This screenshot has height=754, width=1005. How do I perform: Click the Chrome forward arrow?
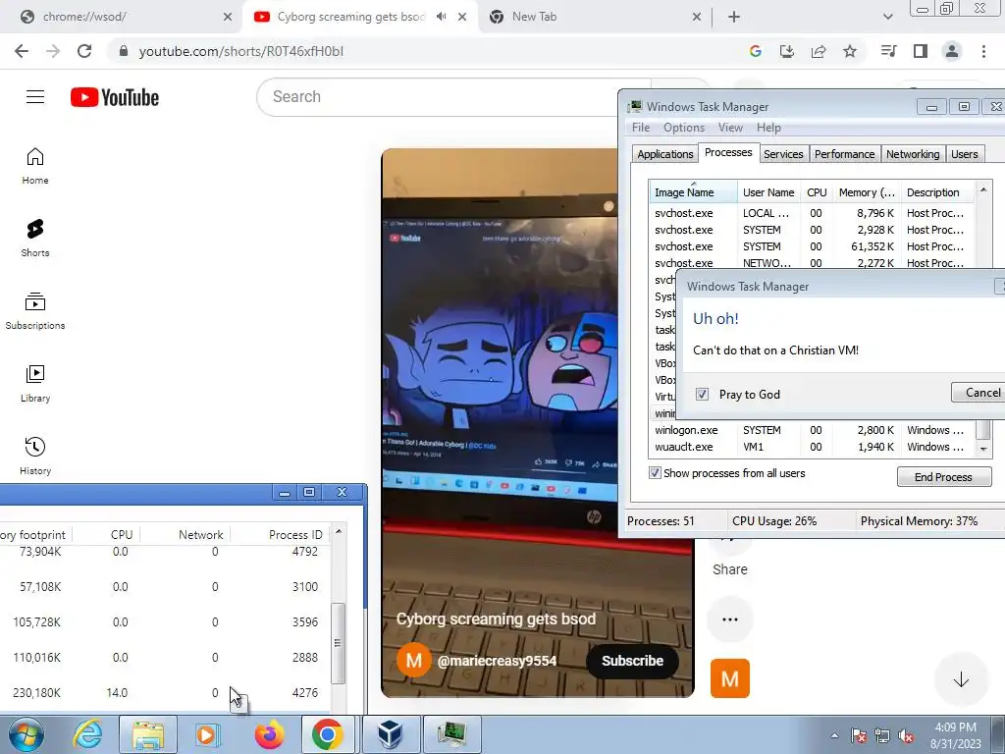(53, 51)
